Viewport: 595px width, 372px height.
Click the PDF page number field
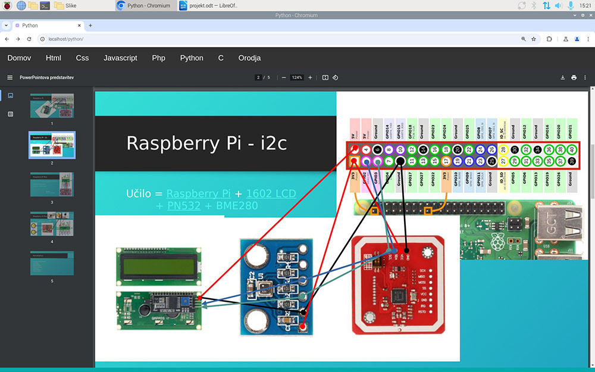(258, 77)
